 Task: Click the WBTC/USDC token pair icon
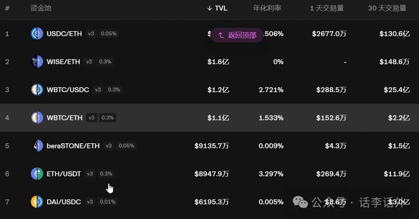[x=37, y=90]
